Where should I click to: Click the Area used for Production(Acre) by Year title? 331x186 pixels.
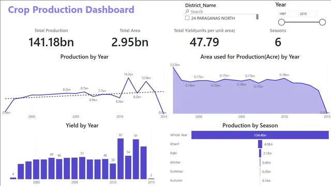click(x=250, y=57)
